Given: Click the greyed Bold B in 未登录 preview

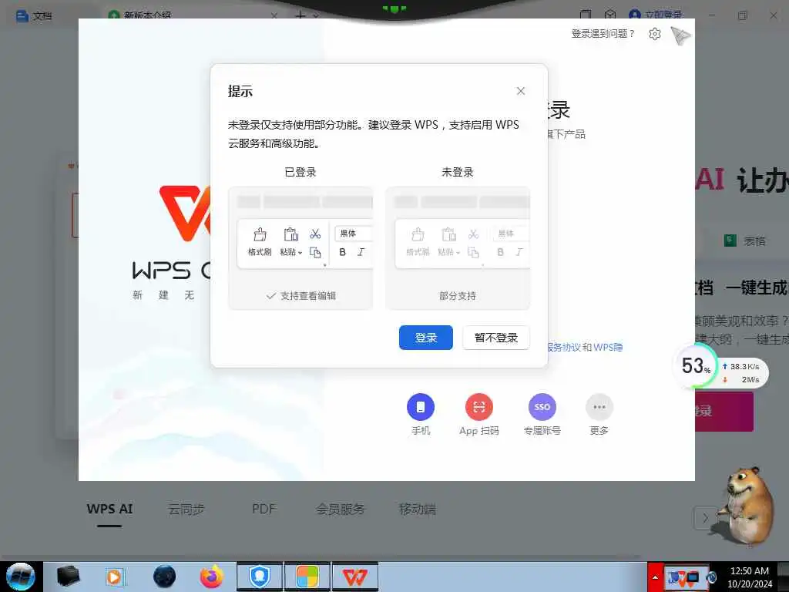Looking at the screenshot, I should [x=500, y=252].
